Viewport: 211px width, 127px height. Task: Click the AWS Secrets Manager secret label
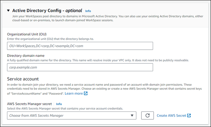point(29,104)
